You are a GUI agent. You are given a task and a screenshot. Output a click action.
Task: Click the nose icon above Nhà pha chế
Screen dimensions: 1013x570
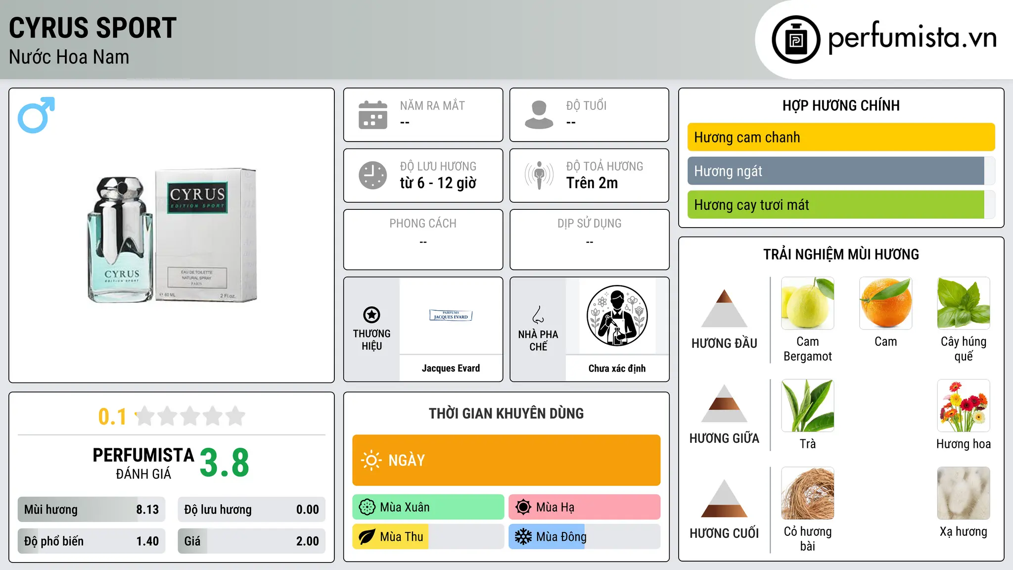click(538, 315)
